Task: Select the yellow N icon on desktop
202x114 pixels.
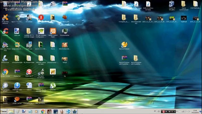Action: click(53, 73)
